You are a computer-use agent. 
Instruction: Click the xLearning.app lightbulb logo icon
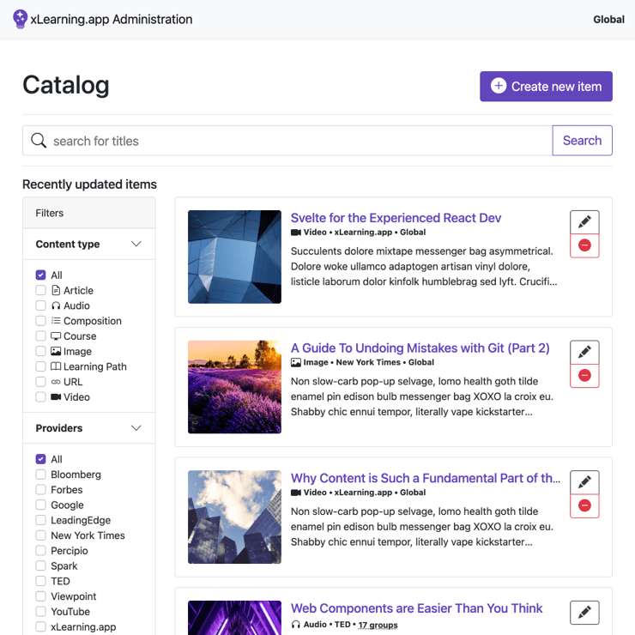click(20, 19)
